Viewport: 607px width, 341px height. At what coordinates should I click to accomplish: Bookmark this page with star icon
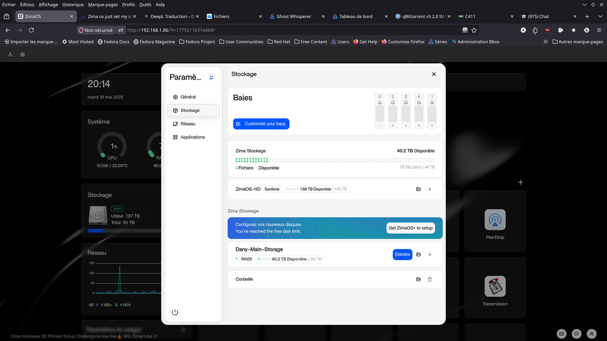pyautogui.click(x=474, y=30)
